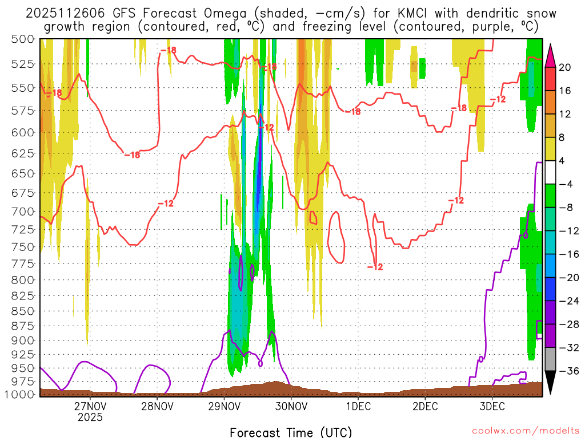The width and height of the screenshot is (585, 438).
Task: Click the pink triangle atop the colorbar
Action: point(550,56)
